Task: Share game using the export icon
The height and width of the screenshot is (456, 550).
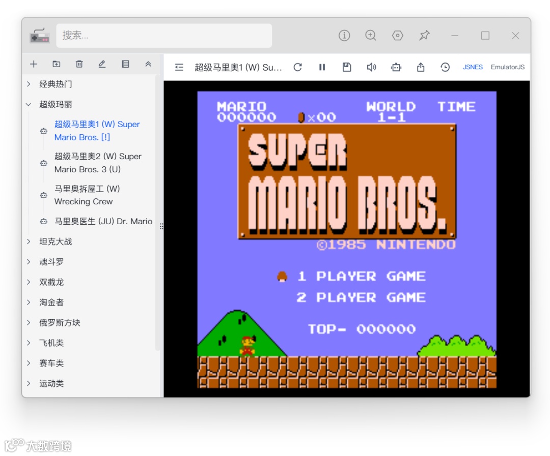Action: click(x=421, y=67)
